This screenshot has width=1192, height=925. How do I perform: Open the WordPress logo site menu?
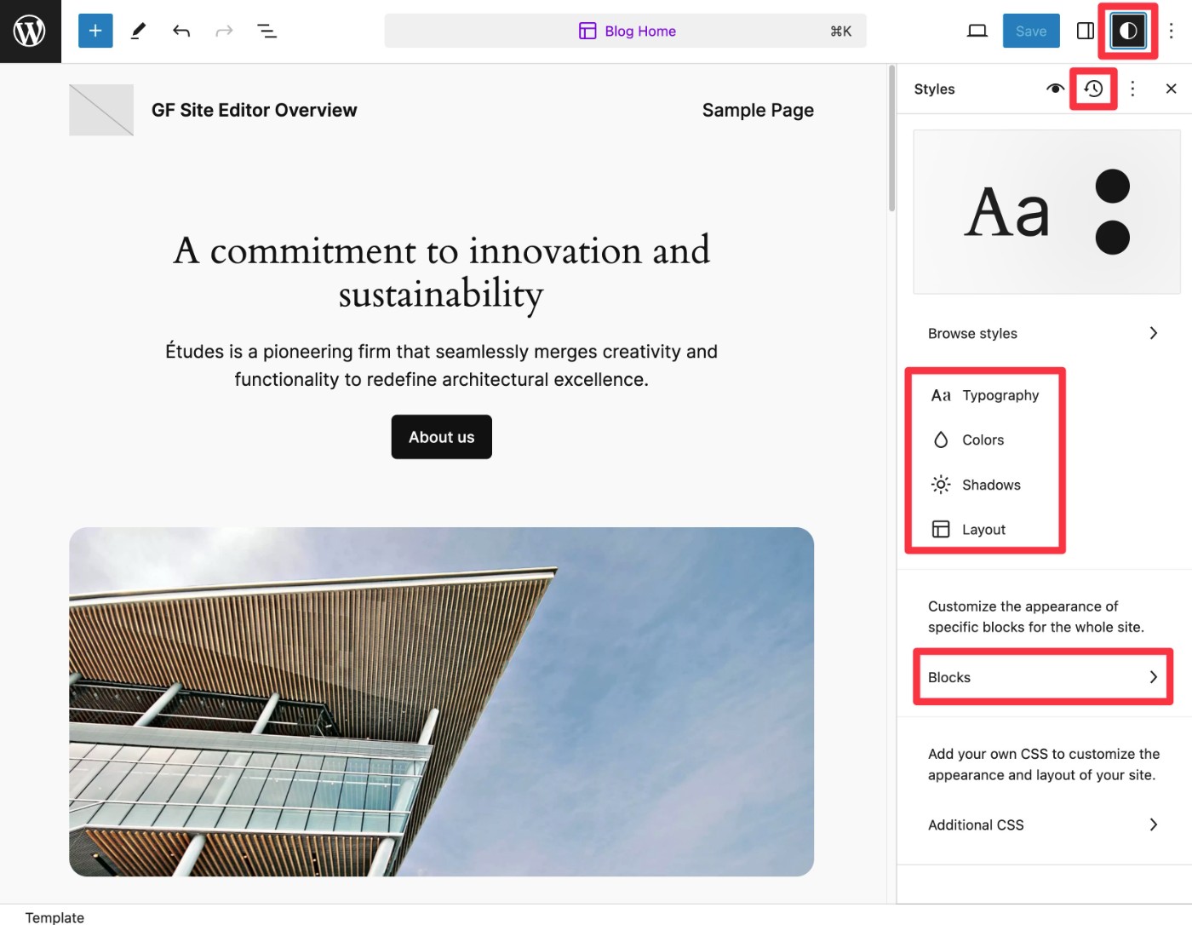[x=30, y=32]
